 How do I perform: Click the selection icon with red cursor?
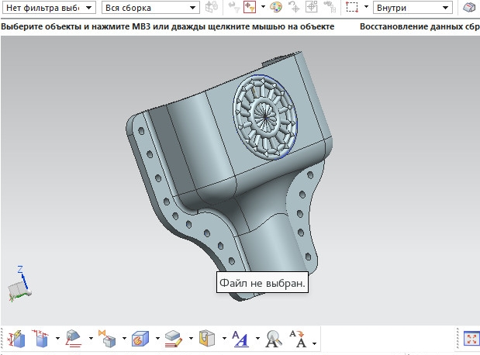pyautogui.click(x=251, y=7)
